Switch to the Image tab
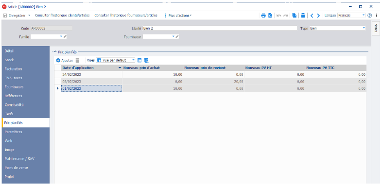Screen dimensions: 382x185 [25, 150]
